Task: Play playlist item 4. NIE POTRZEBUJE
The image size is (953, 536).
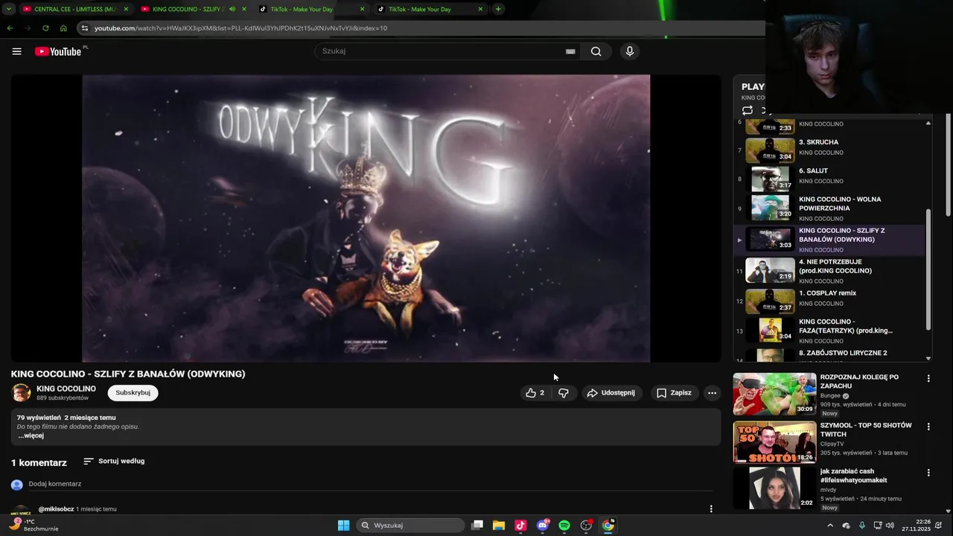Action: pos(830,271)
